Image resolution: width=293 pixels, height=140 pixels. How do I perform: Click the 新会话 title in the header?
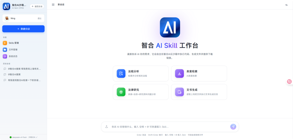(61, 5)
